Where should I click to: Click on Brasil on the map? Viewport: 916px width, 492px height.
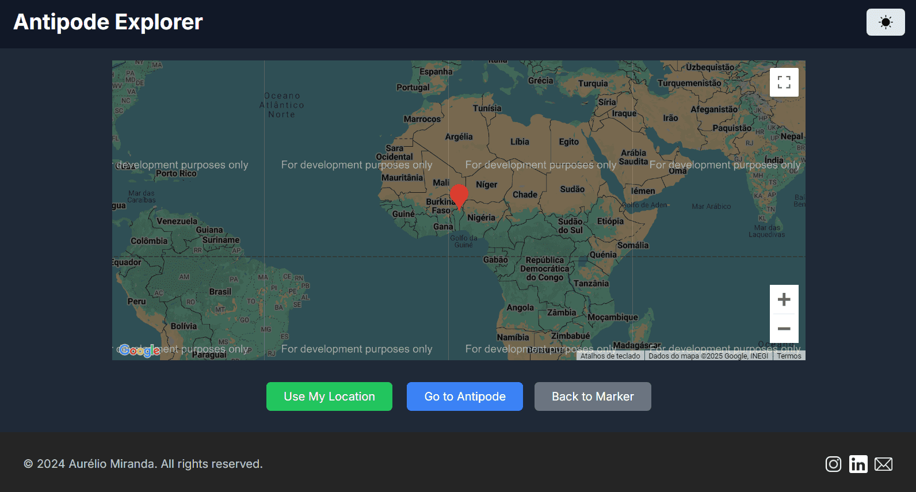(220, 292)
